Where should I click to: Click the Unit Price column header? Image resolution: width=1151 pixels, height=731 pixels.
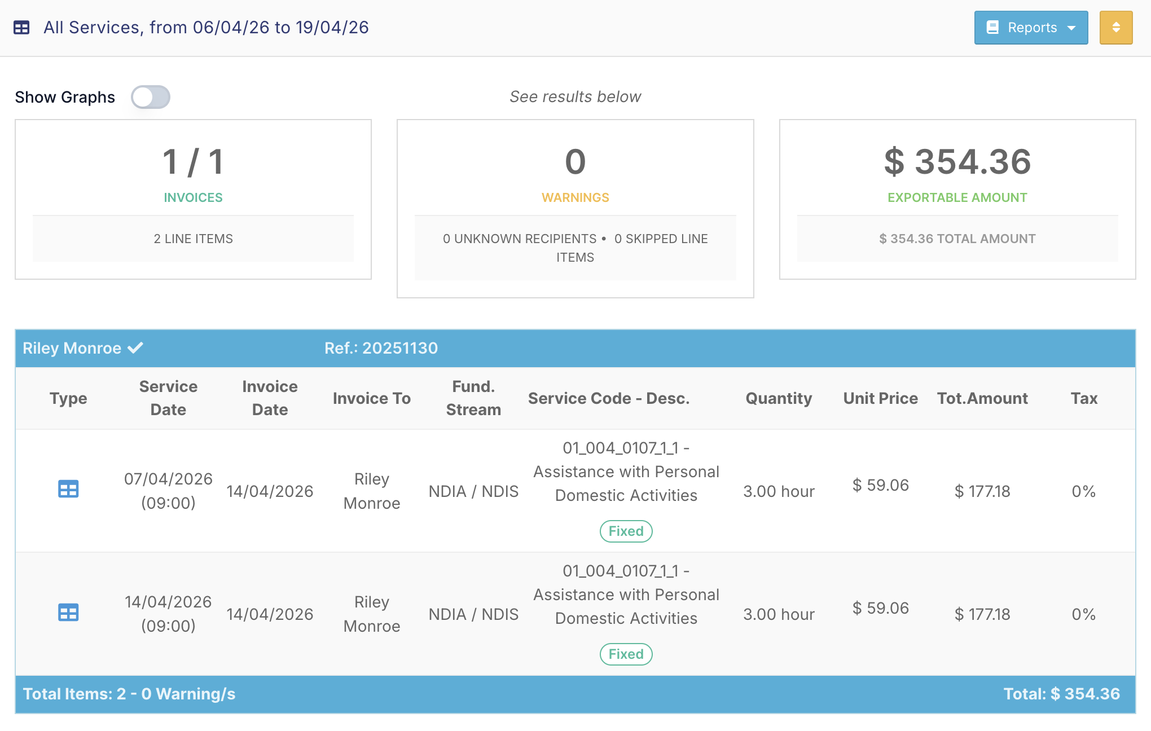pyautogui.click(x=880, y=399)
